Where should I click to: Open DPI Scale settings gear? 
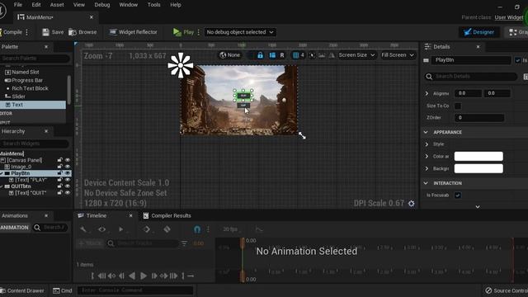tap(412, 204)
